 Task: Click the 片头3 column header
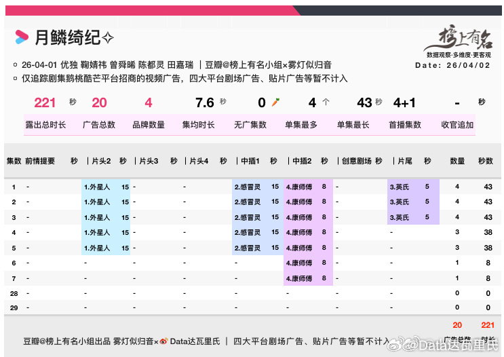point(149,161)
